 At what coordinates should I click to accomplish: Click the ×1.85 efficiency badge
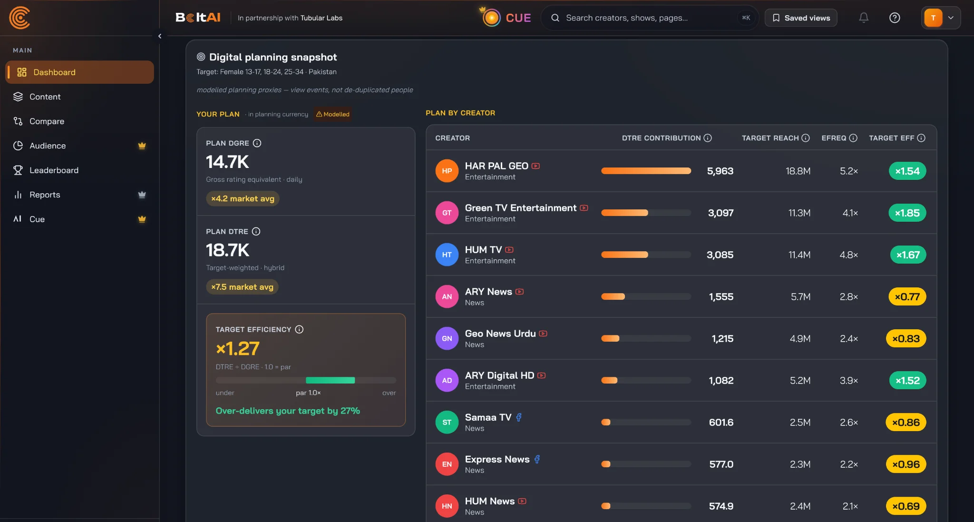tap(907, 213)
